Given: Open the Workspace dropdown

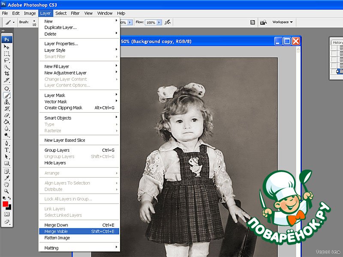Looking at the screenshot, I should (283, 22).
